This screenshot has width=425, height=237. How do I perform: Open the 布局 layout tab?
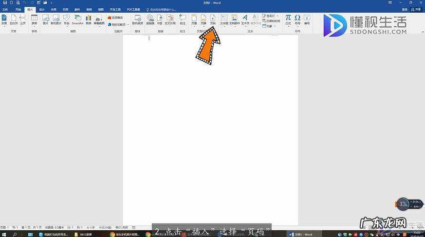[54, 9]
